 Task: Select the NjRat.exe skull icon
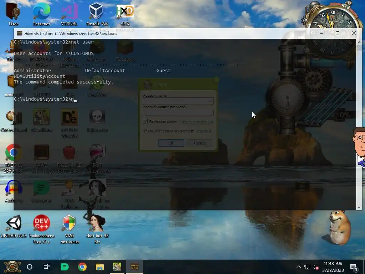point(97,120)
